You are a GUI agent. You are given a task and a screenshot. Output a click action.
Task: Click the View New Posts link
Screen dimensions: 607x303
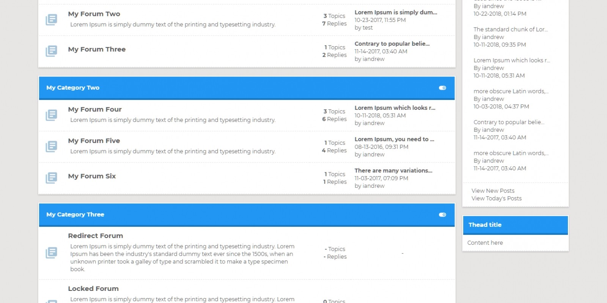[x=493, y=191]
